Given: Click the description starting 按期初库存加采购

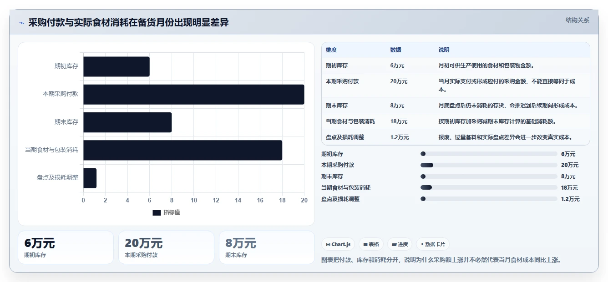Looking at the screenshot, I should (x=497, y=121).
